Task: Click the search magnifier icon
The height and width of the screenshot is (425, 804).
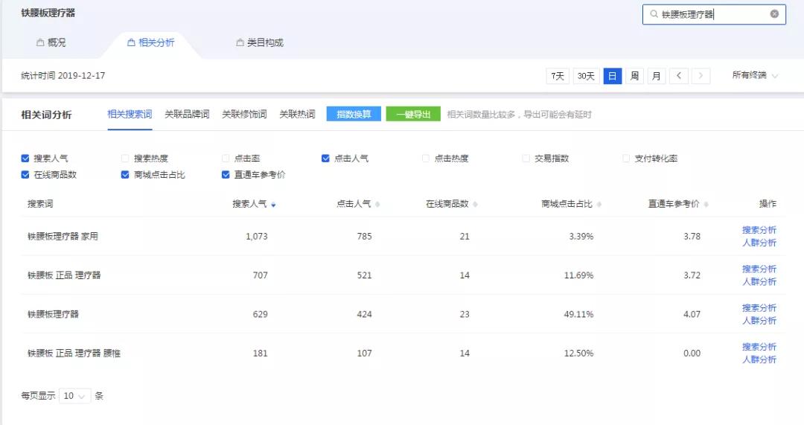Action: point(654,14)
